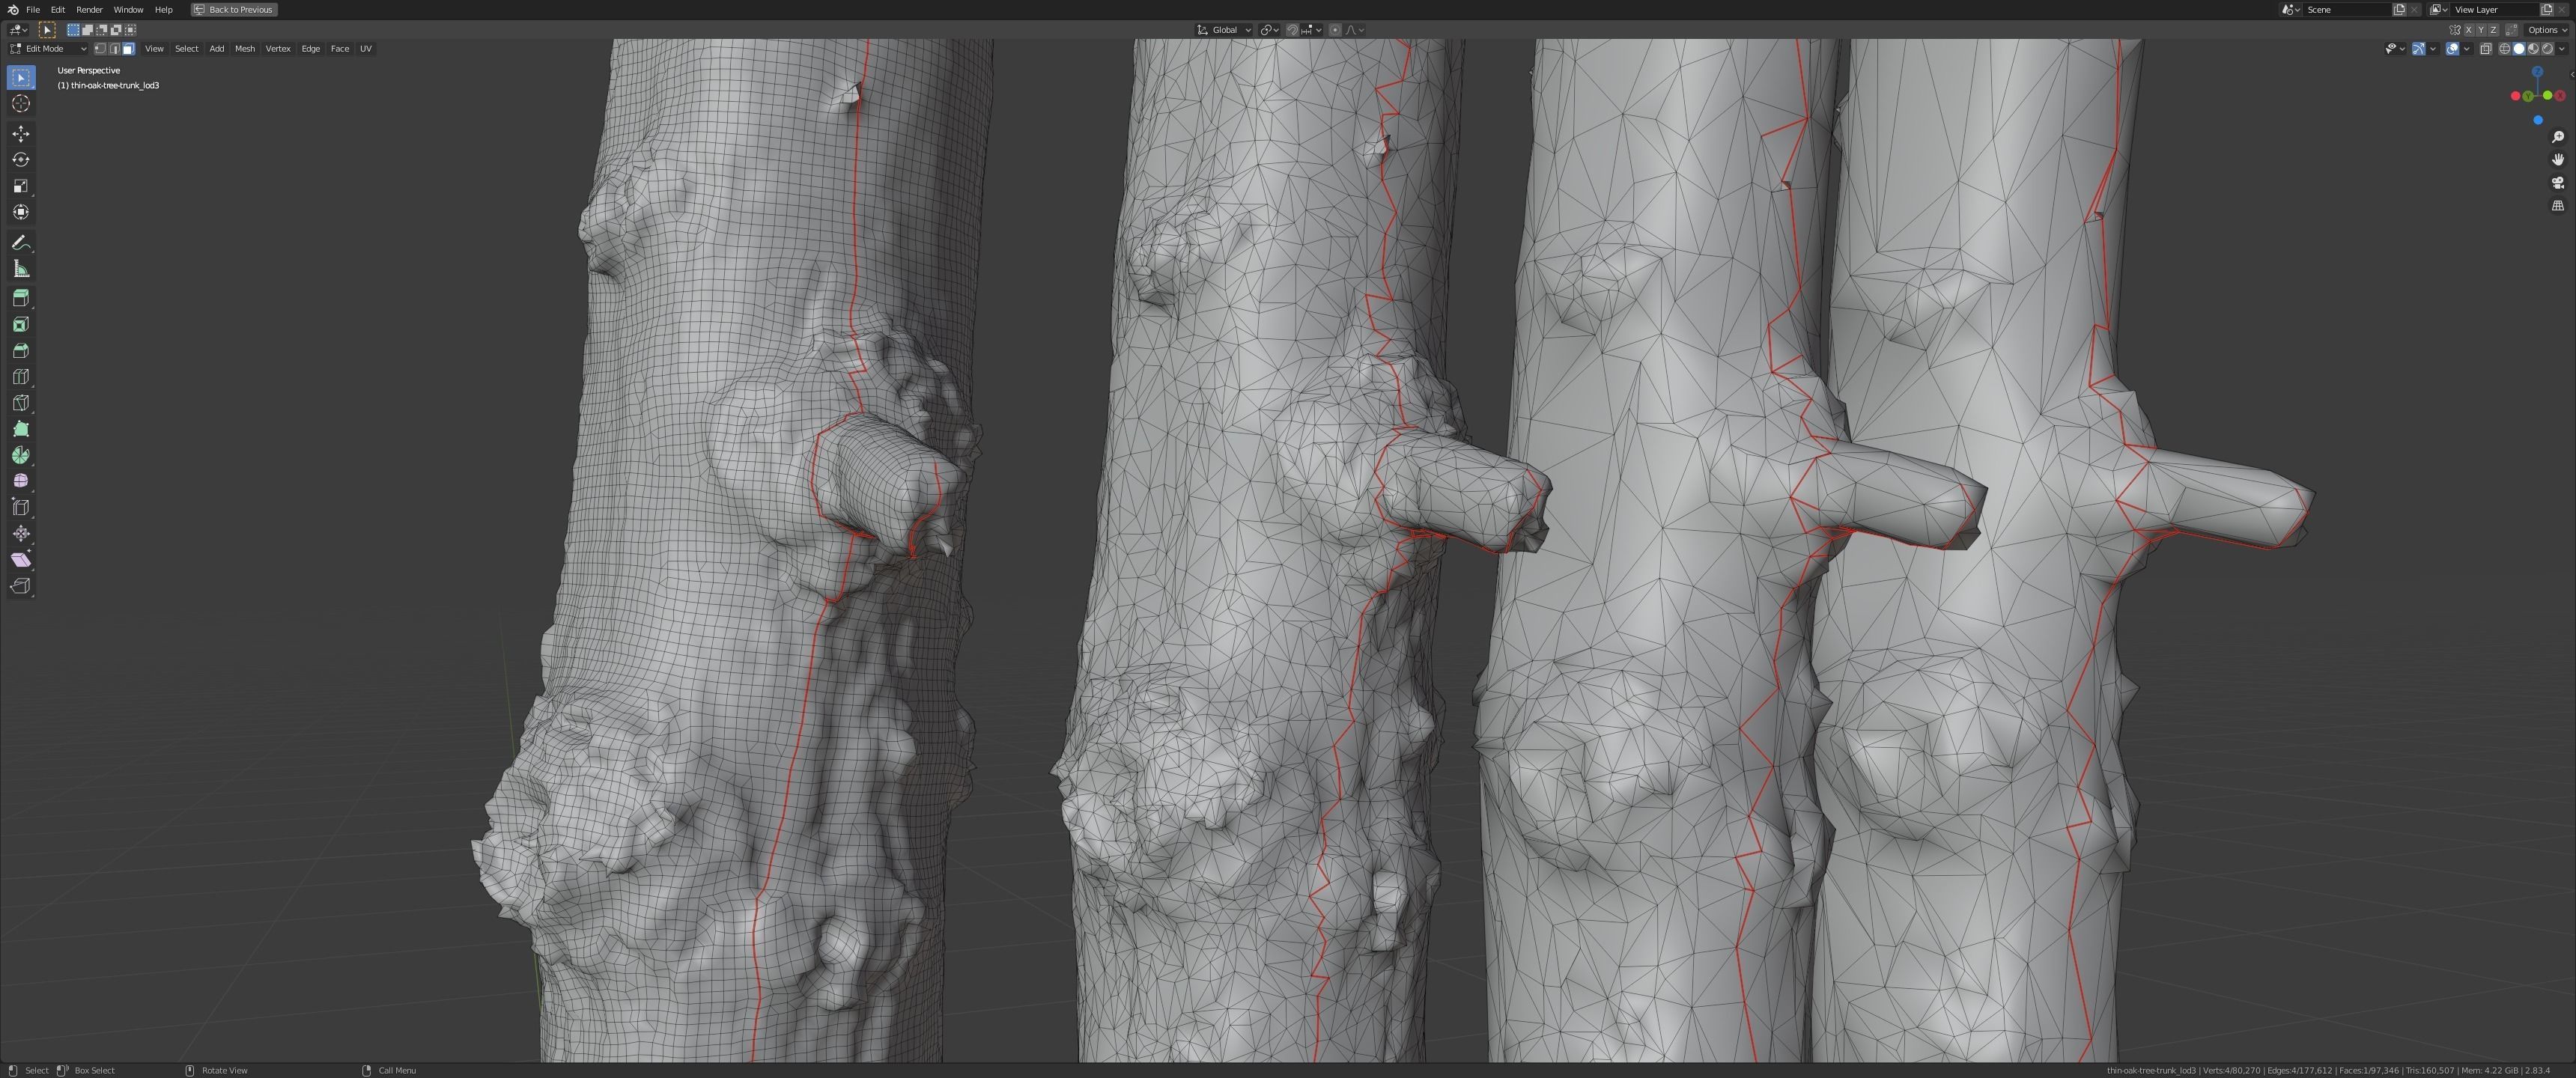
Task: Toggle viewport overlays display
Action: (x=2452, y=48)
